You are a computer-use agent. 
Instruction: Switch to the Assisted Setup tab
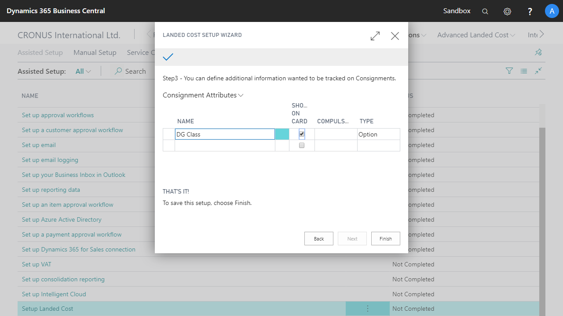click(x=40, y=52)
